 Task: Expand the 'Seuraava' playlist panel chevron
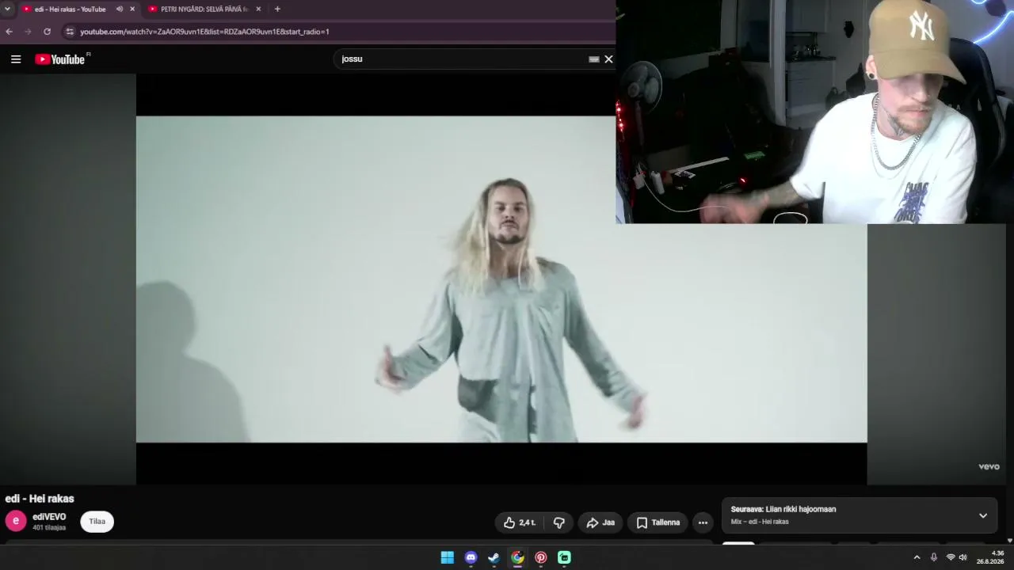point(983,515)
